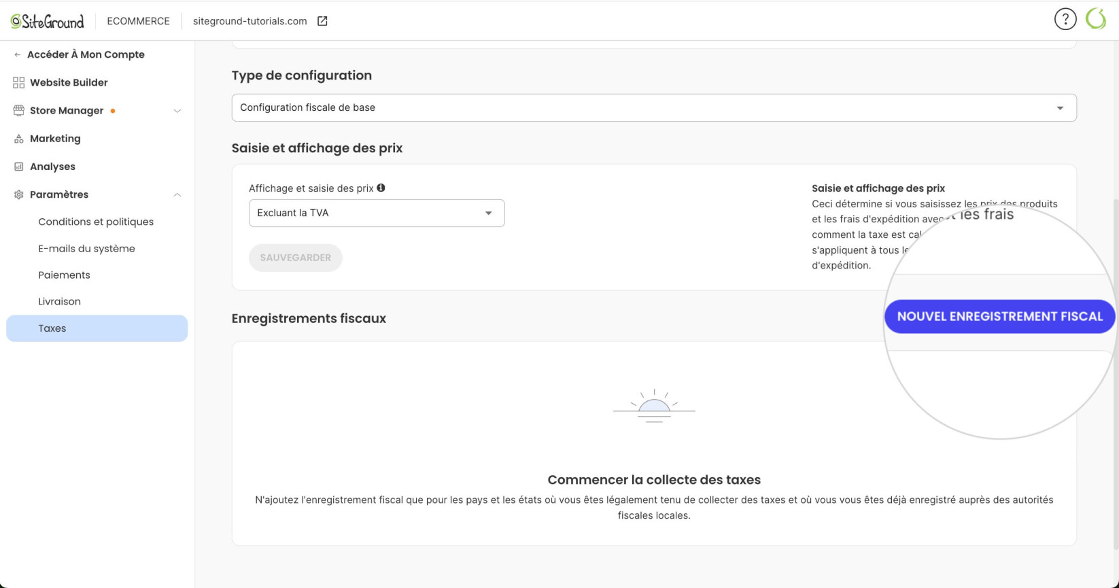The image size is (1119, 588).
Task: Click the info icon next to Affichage et saisie des prix
Action: (381, 188)
